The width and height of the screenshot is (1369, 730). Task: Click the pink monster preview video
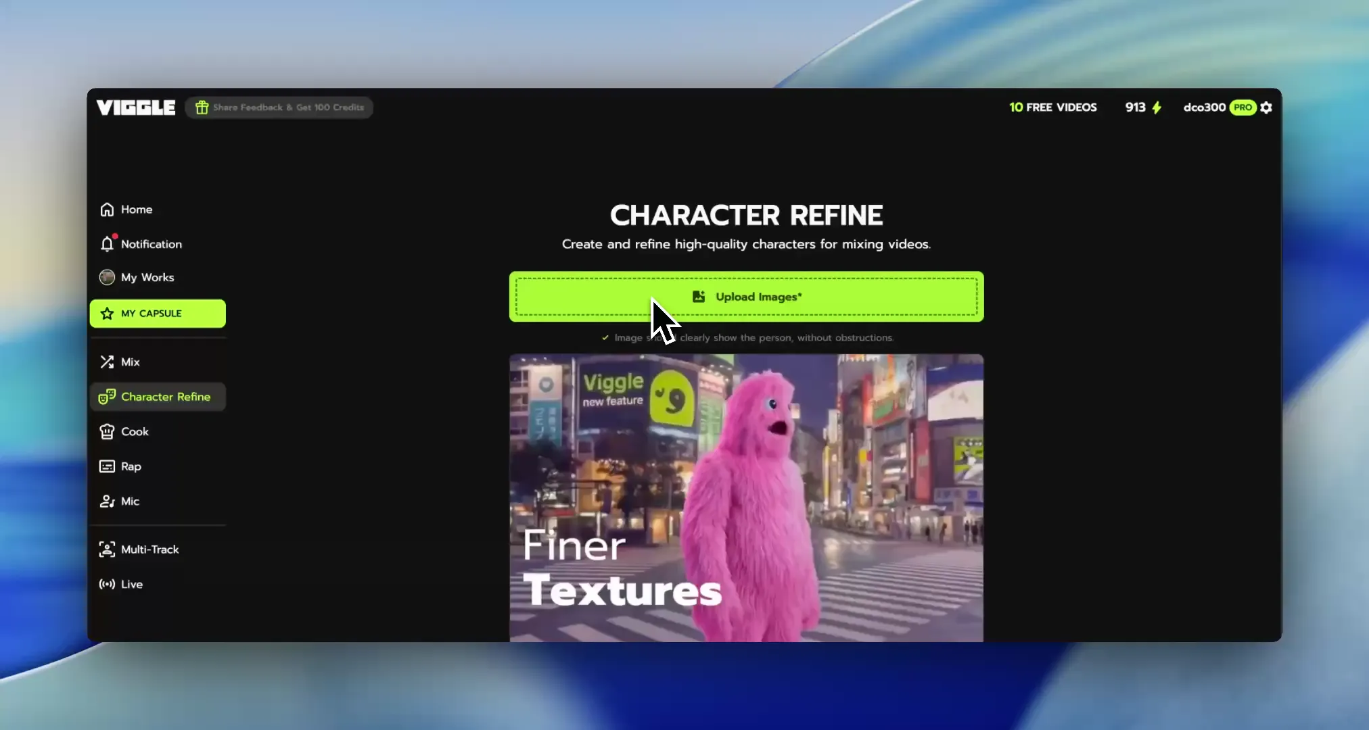click(x=746, y=498)
